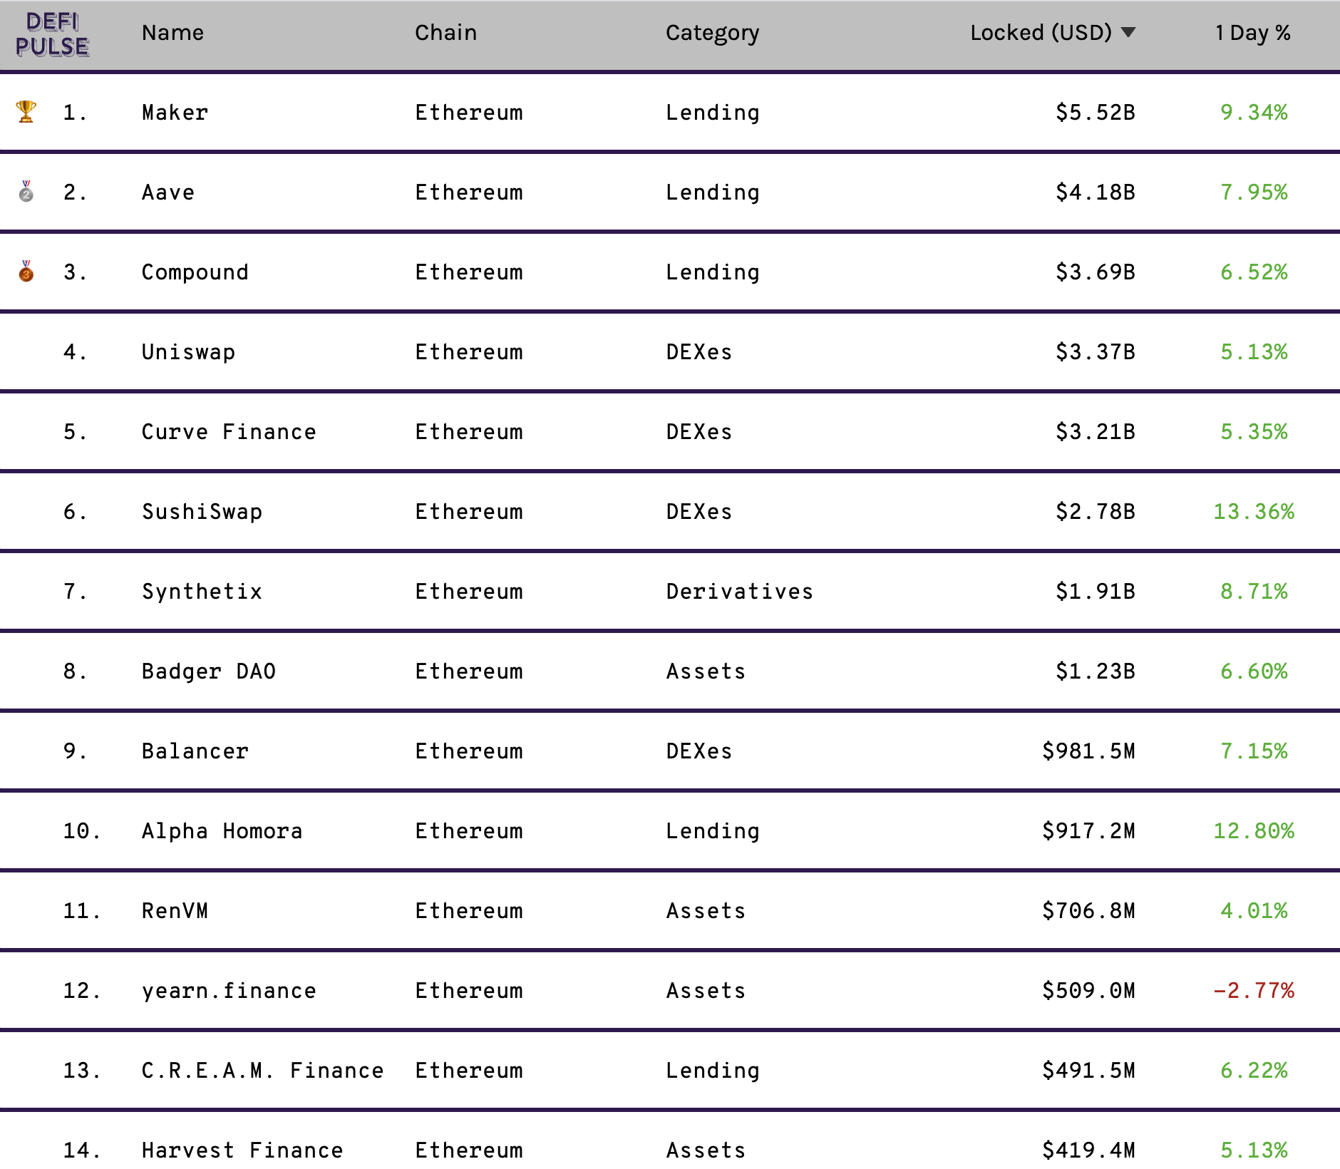Viewport: 1340px width, 1169px height.
Task: Sort by the Category column header
Action: pos(712,34)
